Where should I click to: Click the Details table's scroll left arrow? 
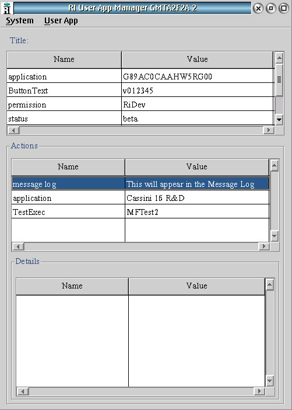[23, 391]
